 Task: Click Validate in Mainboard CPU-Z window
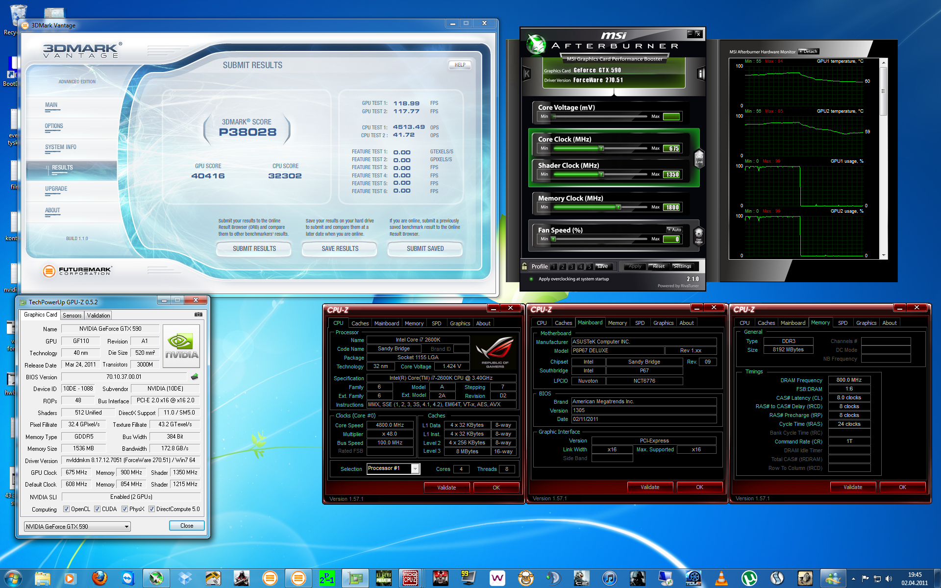coord(650,487)
